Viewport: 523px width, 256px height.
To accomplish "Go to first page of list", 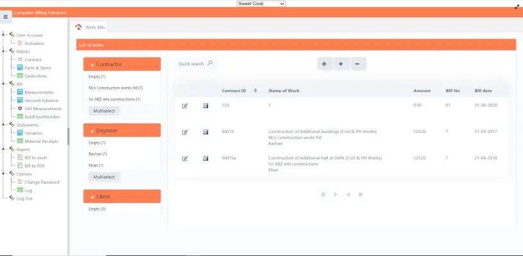I will [323, 195].
